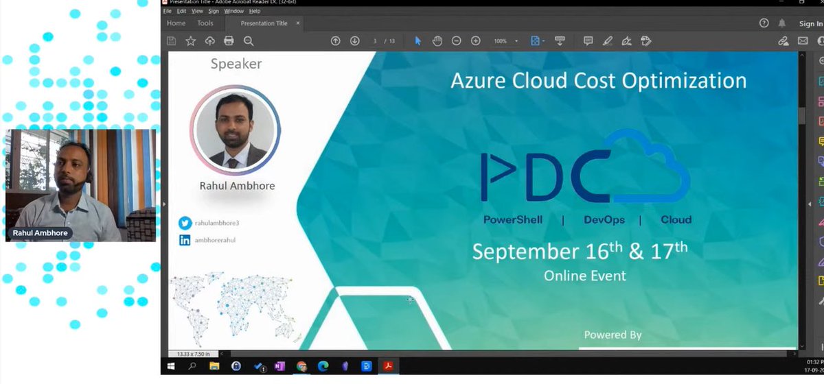Click the cloud upload icon
Viewport: 824px width, 384px height.
pyautogui.click(x=210, y=41)
